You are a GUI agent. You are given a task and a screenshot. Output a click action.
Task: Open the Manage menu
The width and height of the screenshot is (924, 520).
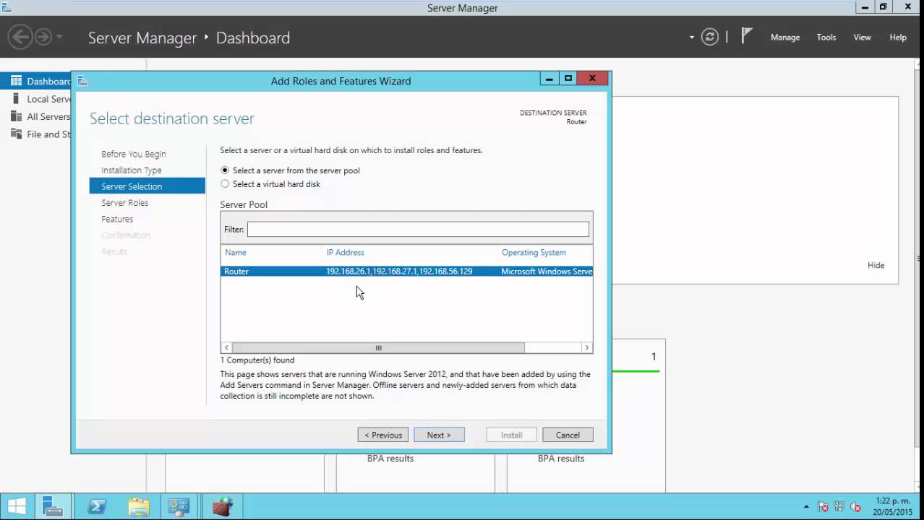785,38
